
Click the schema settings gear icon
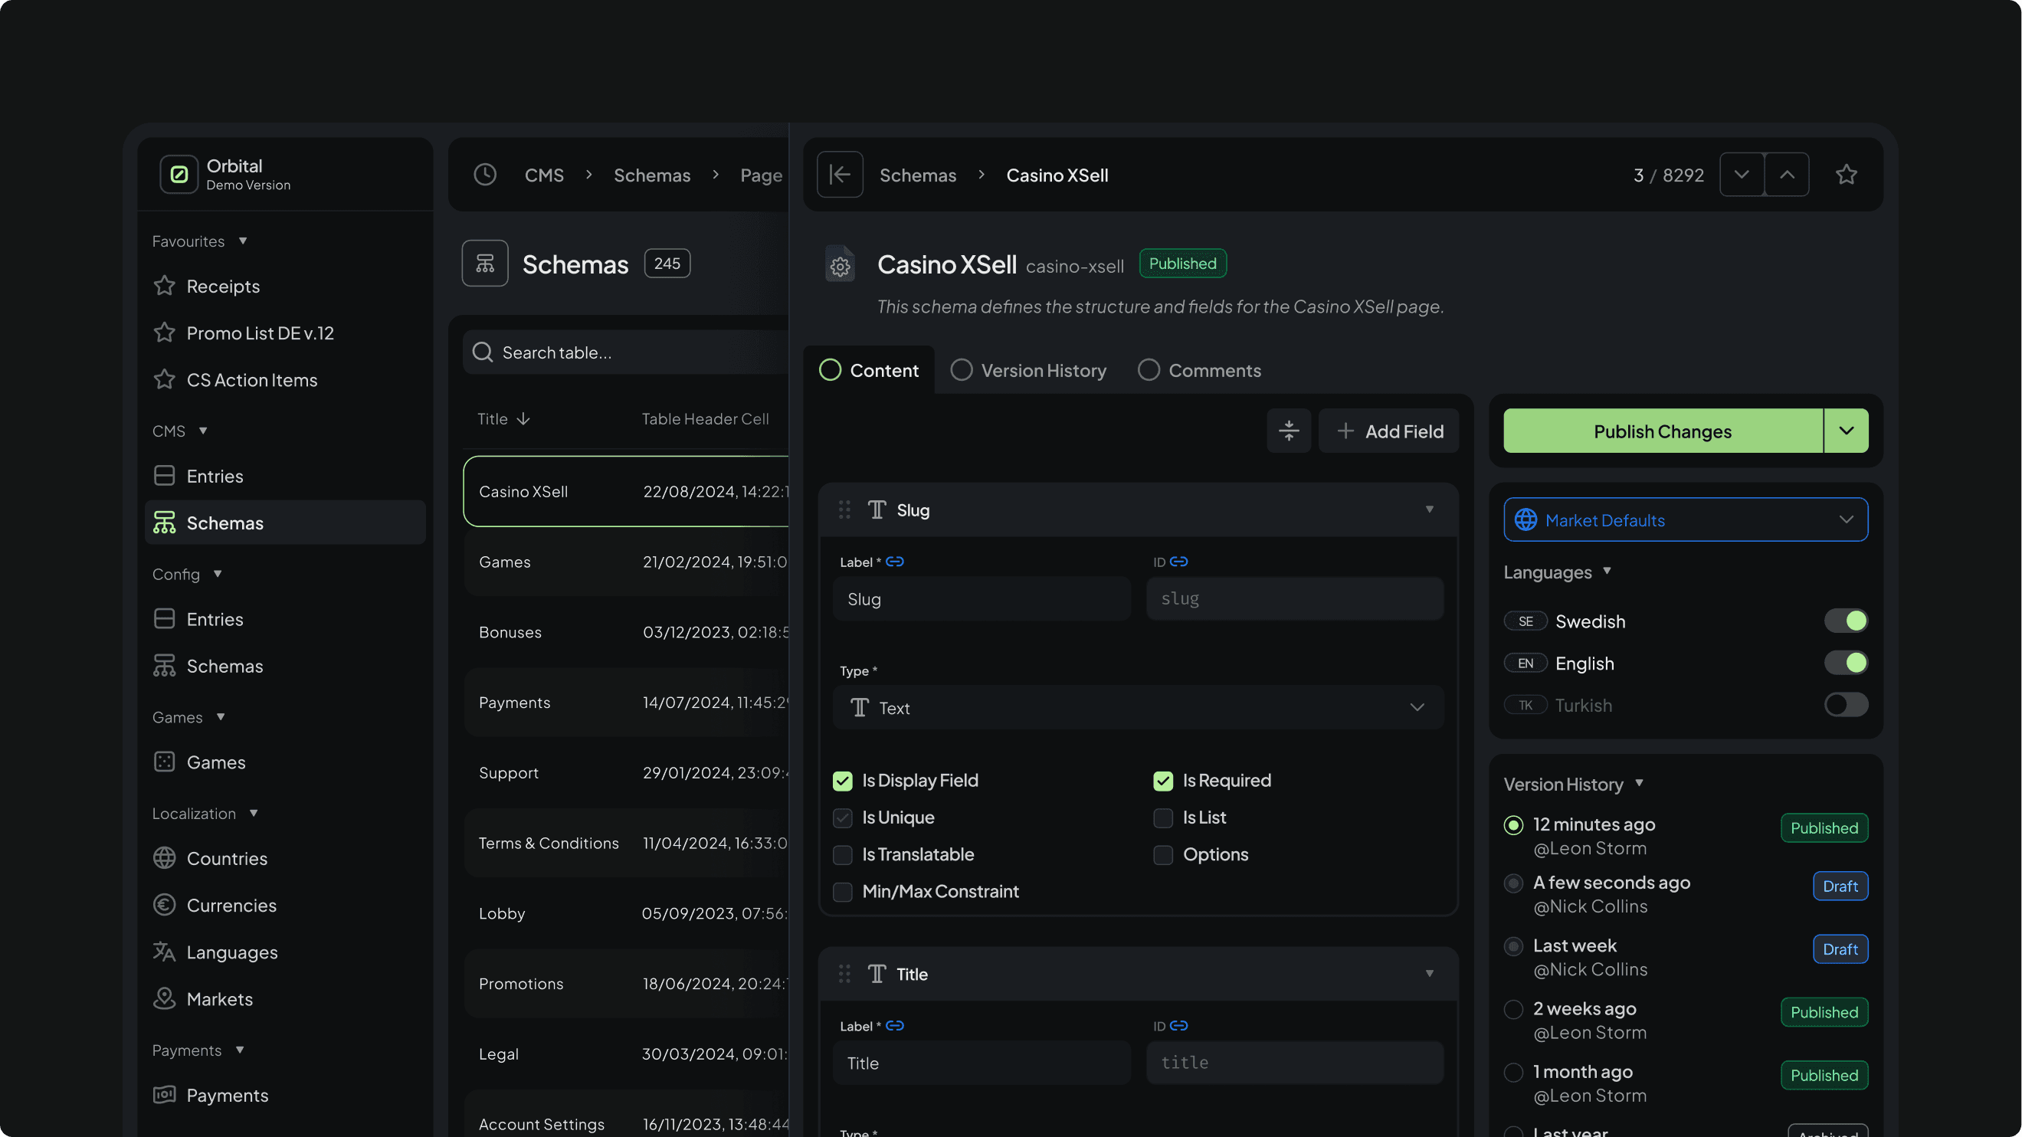coord(840,266)
